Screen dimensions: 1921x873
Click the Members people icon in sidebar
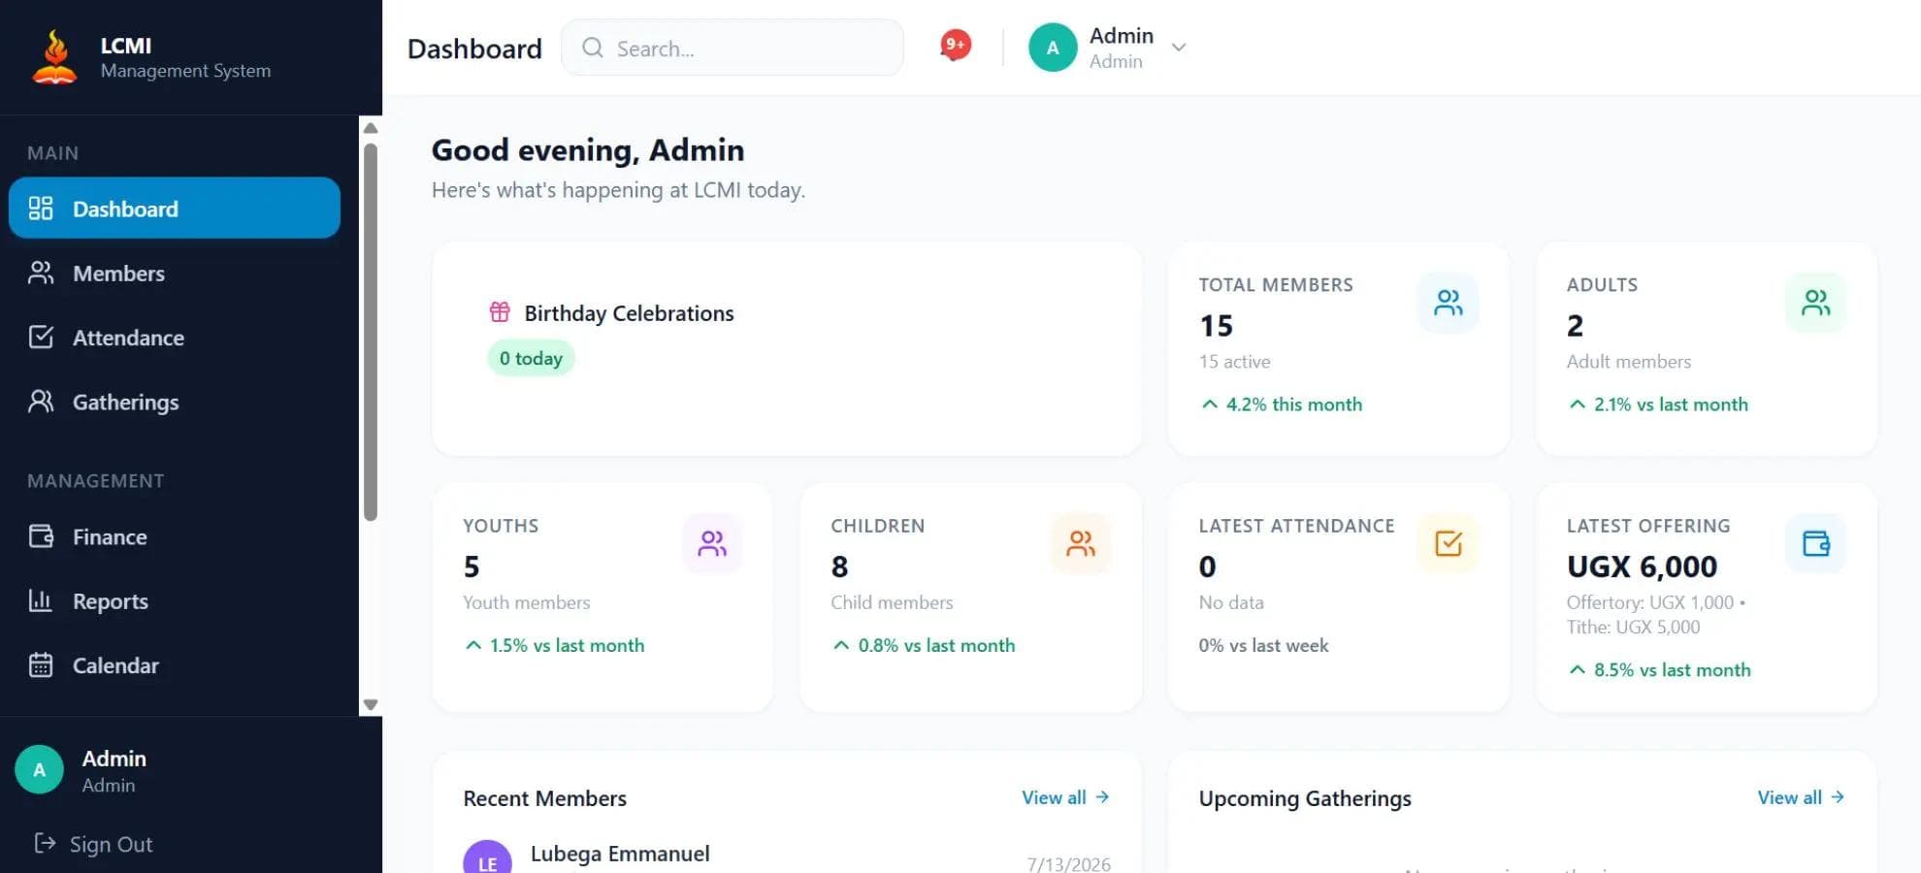(41, 273)
